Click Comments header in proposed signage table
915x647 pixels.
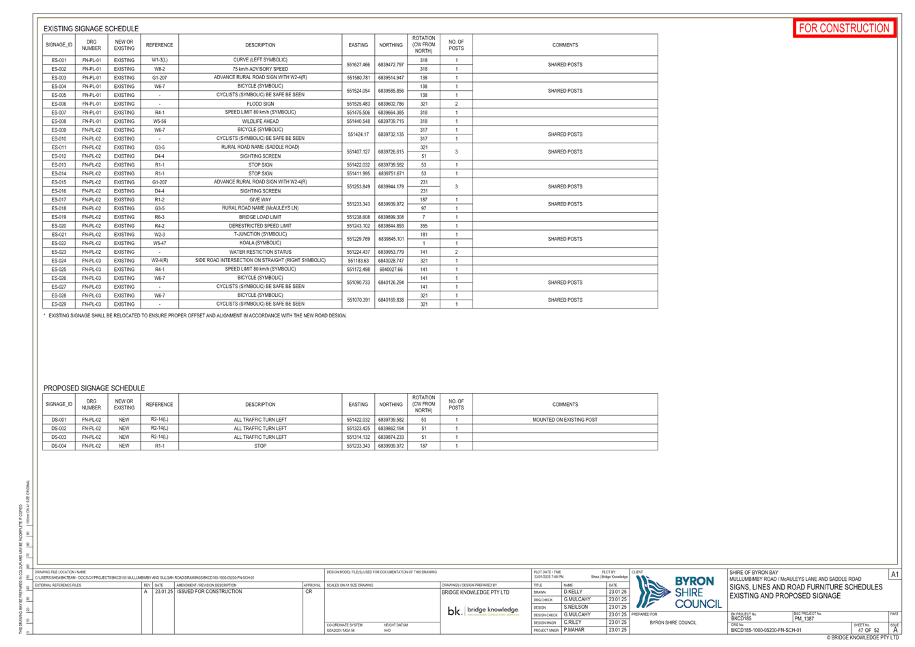(x=565, y=404)
